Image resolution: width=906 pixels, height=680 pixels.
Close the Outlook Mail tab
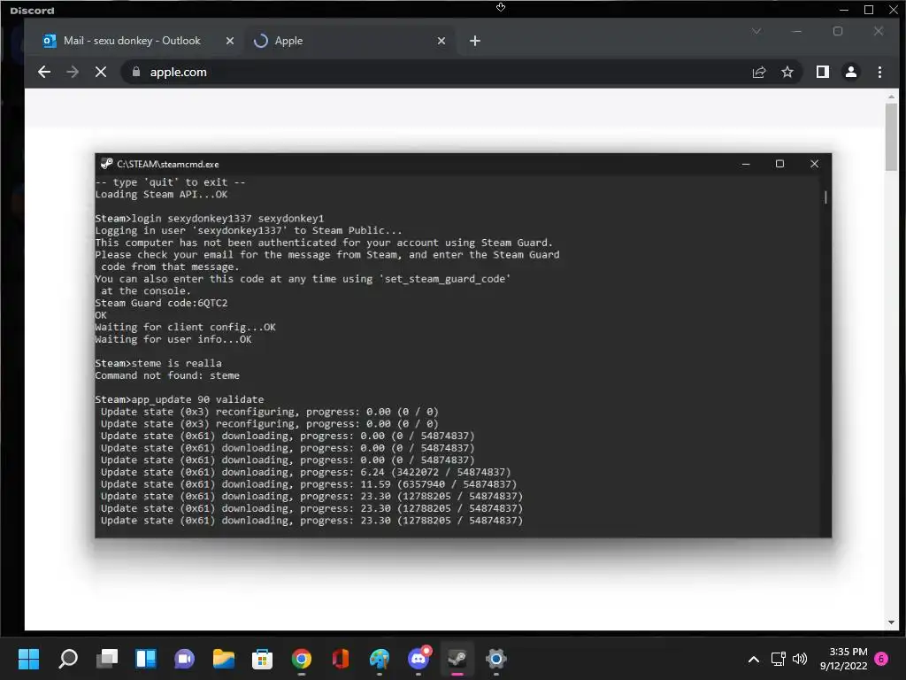point(229,41)
